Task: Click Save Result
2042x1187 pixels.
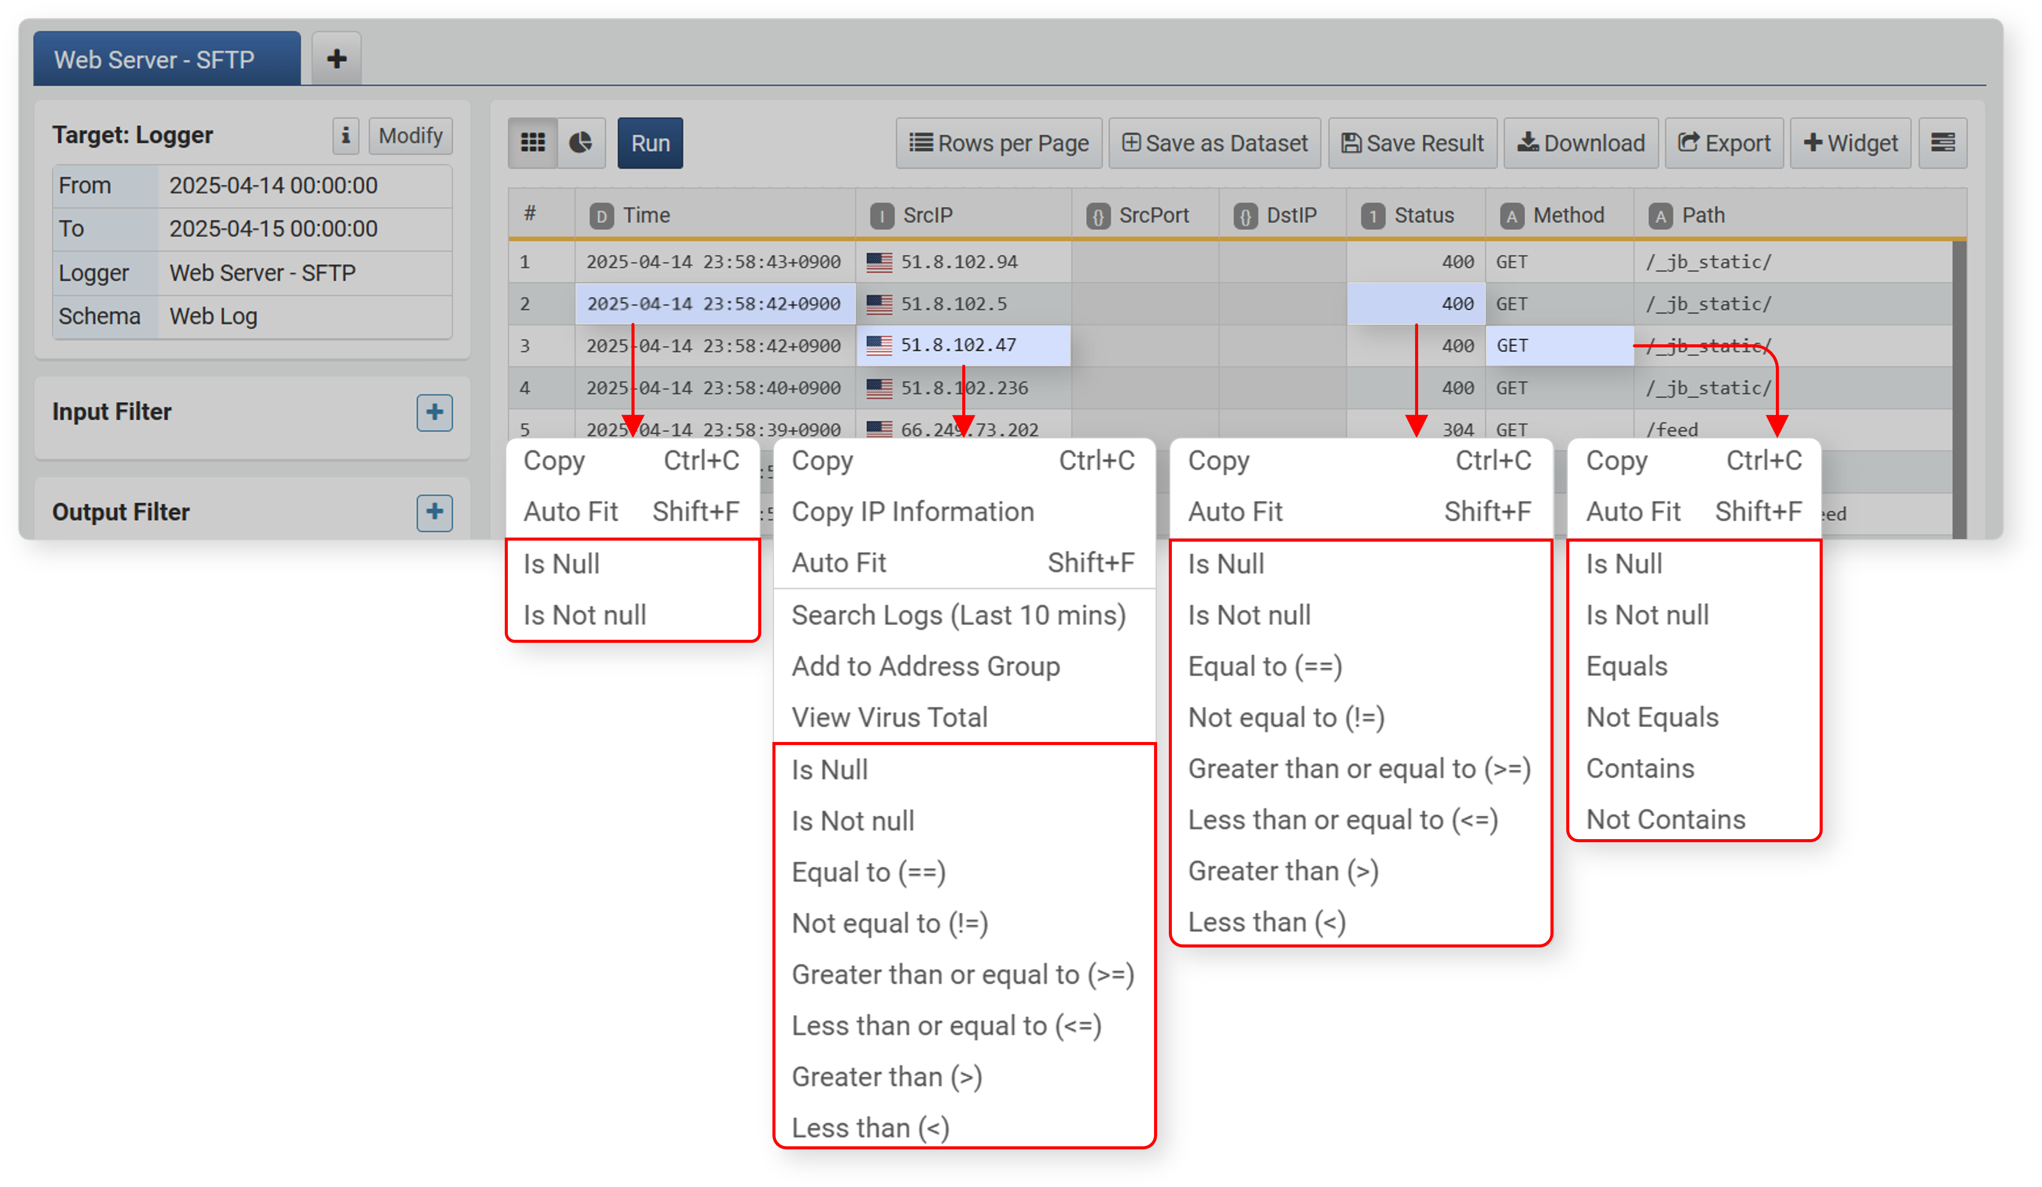Action: pyautogui.click(x=1413, y=143)
